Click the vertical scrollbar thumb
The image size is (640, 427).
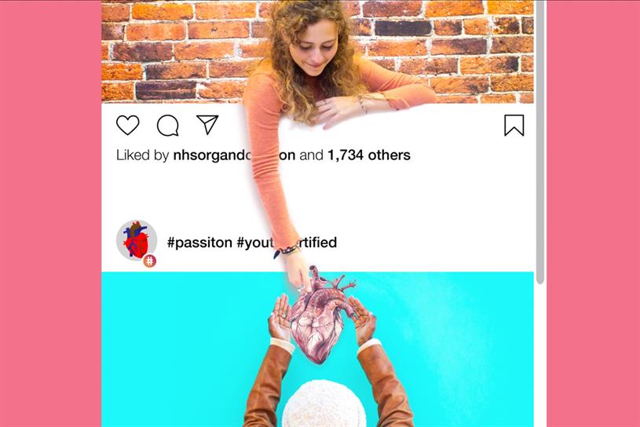click(540, 142)
